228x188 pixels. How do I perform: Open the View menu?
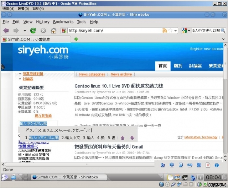[x=28, y=22]
